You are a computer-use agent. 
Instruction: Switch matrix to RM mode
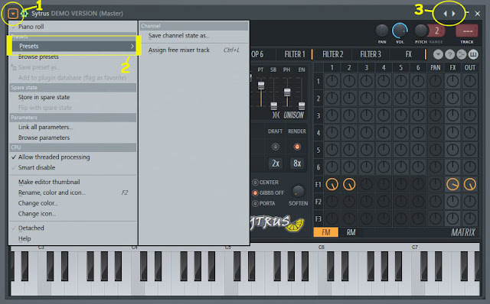pos(351,232)
